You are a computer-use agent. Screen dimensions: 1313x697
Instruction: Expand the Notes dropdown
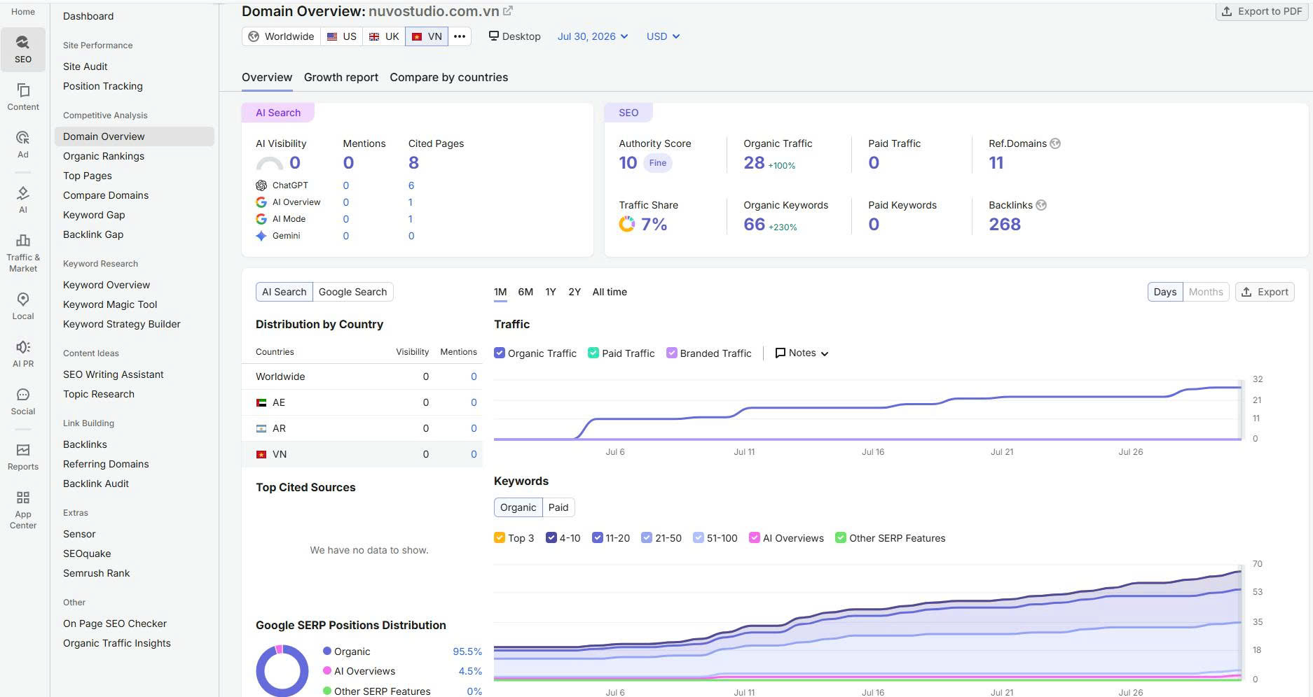[802, 353]
